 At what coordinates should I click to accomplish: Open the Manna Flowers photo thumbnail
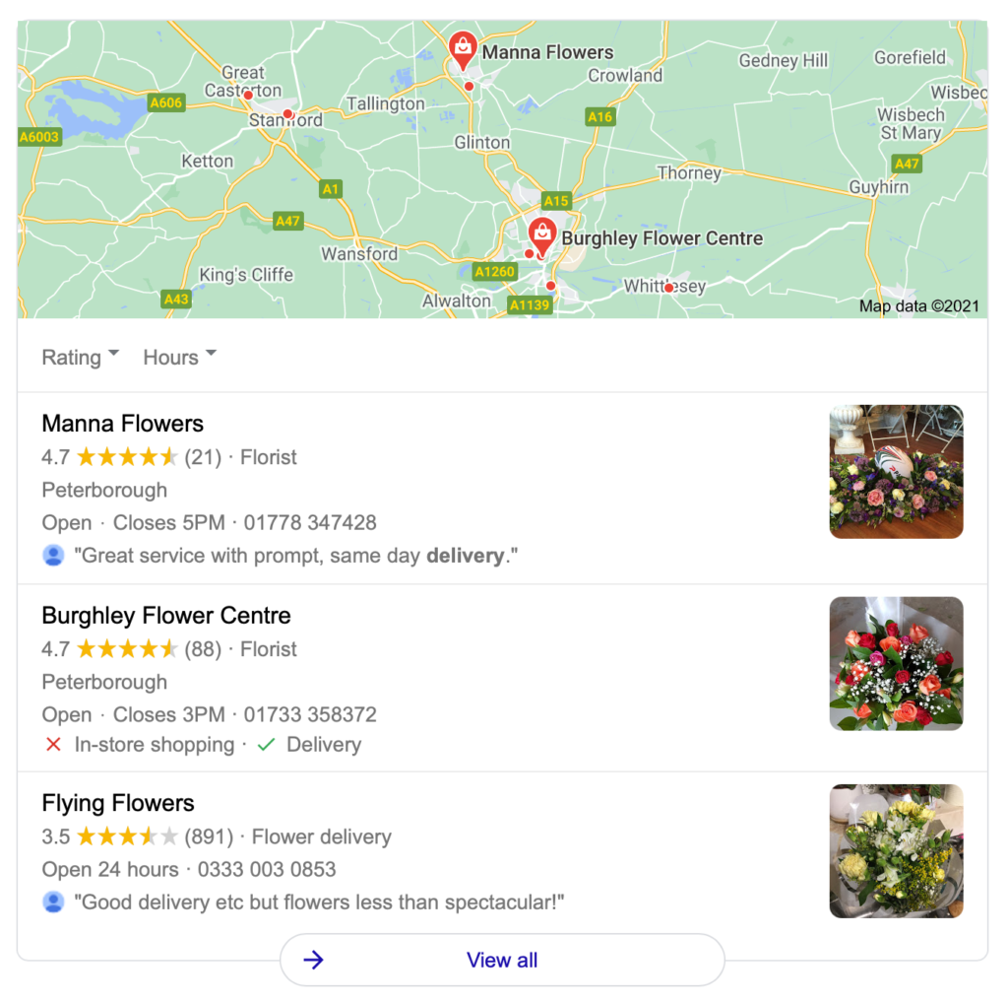(x=896, y=472)
